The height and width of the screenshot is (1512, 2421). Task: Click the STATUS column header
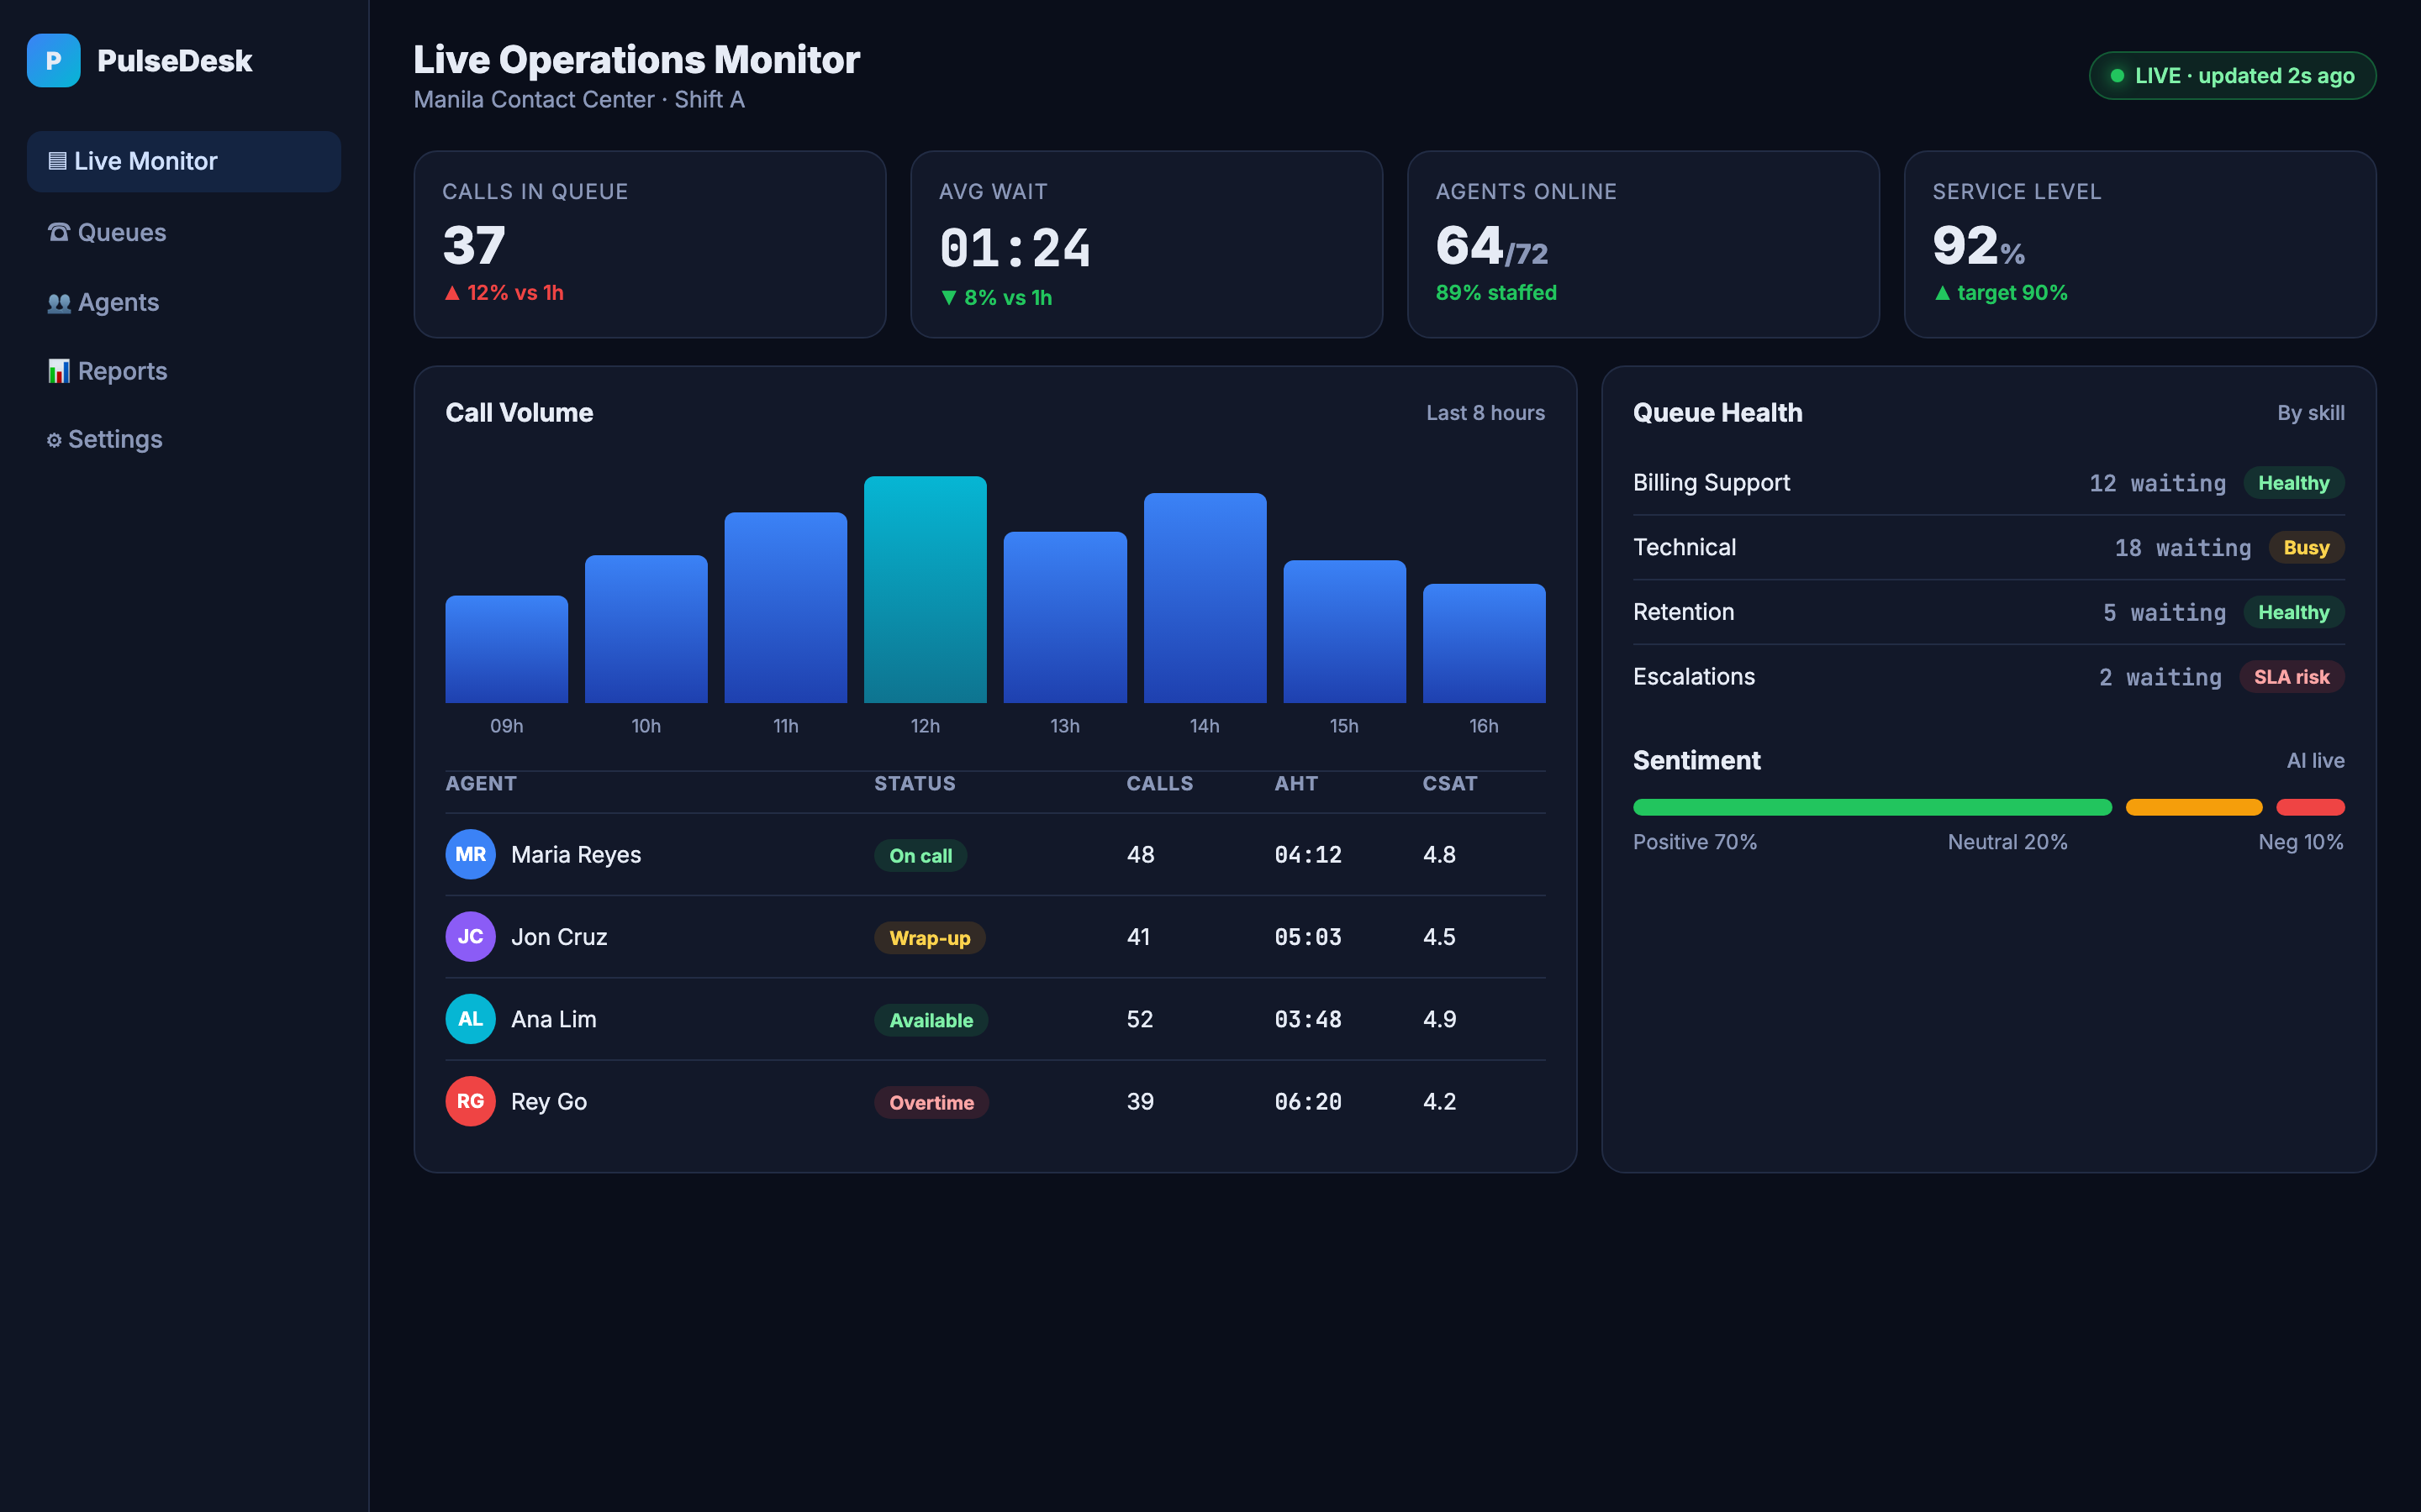[x=915, y=784]
